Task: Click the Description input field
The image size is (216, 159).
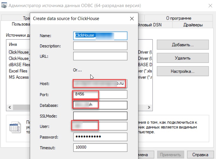Action: pos(100,46)
